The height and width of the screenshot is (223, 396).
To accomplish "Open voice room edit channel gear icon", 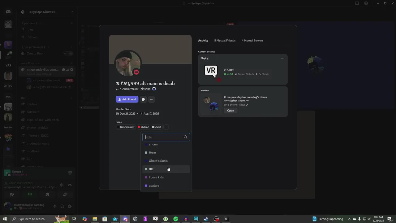I will pos(72,70).
